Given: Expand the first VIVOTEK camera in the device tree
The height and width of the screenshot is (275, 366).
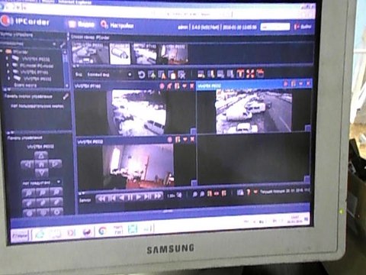Looking at the screenshot, I should [x=8, y=59].
